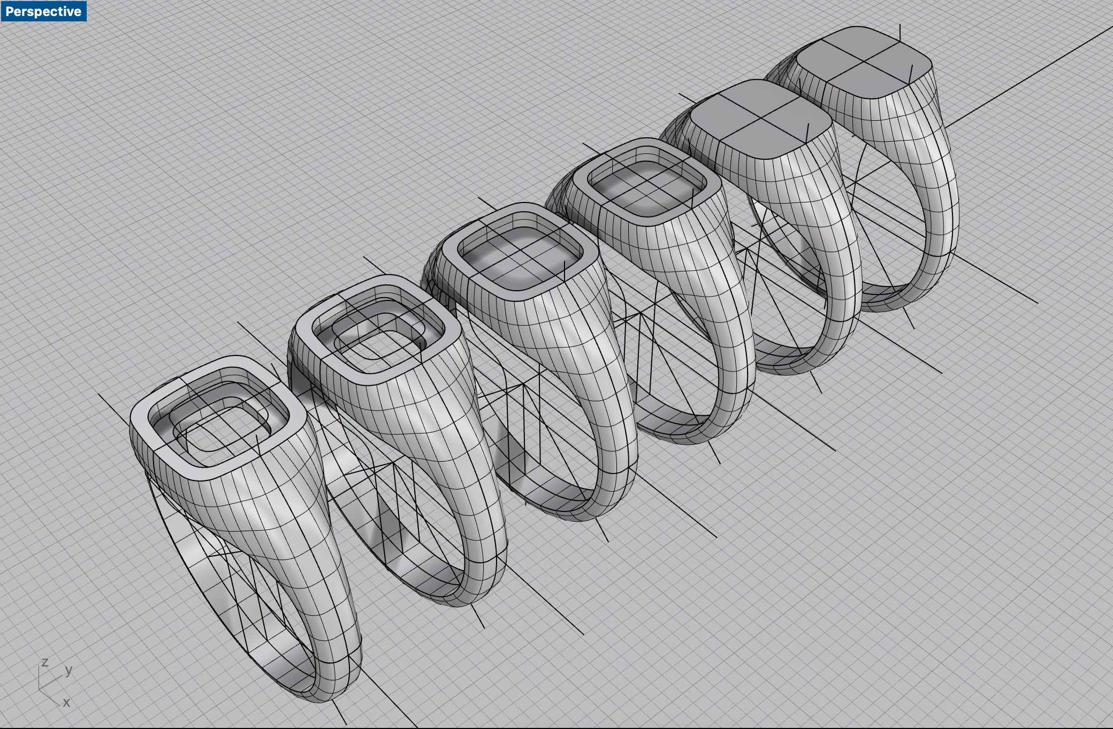Open the Perspective viewport title menu
This screenshot has height=729, width=1113.
43,11
